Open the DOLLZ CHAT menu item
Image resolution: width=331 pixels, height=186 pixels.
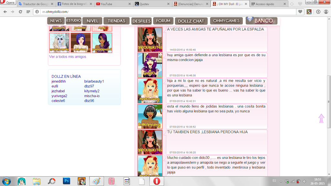(x=191, y=21)
